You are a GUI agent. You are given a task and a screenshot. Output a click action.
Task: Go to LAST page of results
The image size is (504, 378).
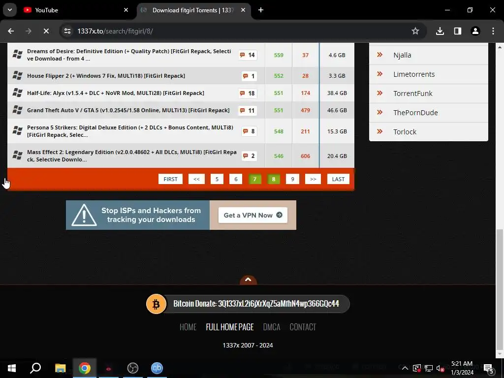point(338,179)
